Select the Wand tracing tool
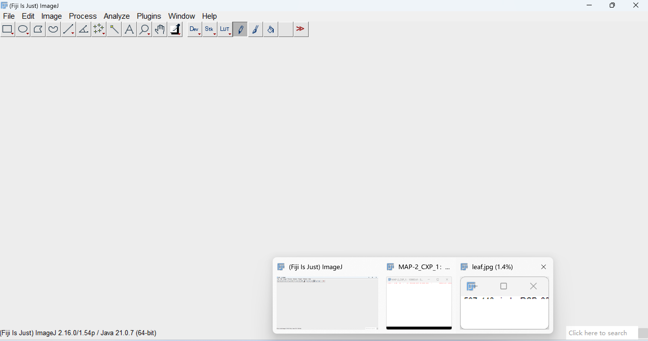The width and height of the screenshot is (648, 341). click(114, 29)
